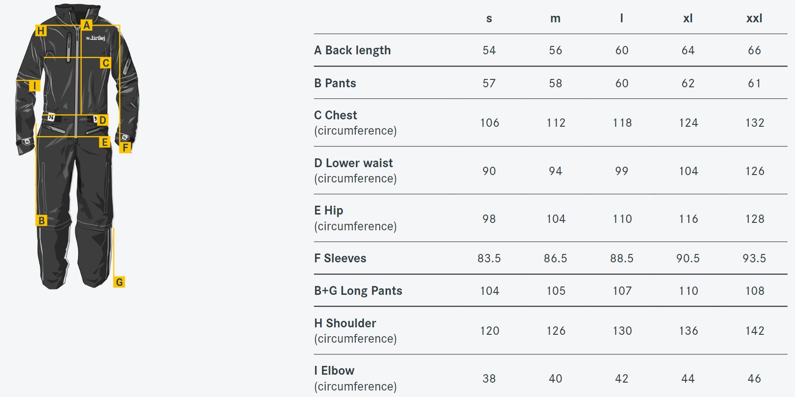Image resolution: width=795 pixels, height=397 pixels.
Task: Click the yellow E hip marker
Action: pos(105,142)
